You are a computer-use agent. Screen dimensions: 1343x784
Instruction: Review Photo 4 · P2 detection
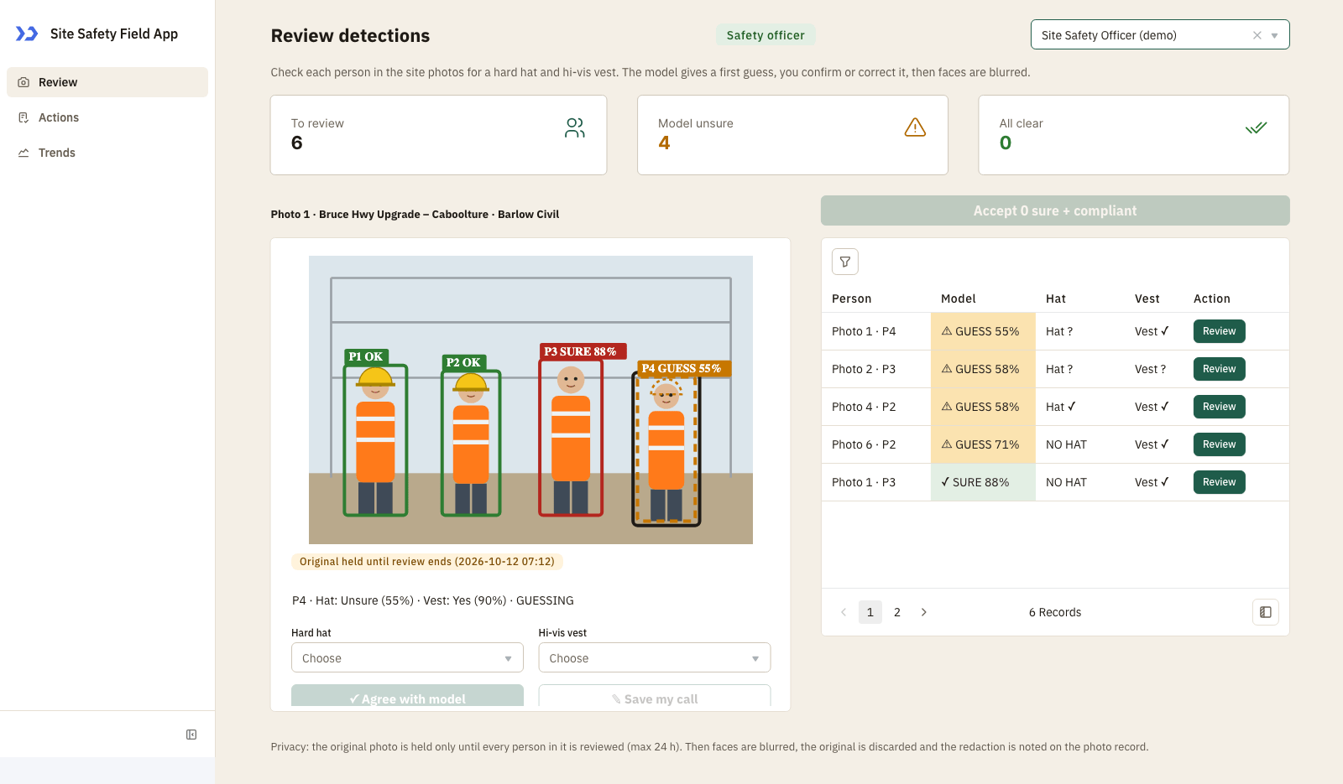pyautogui.click(x=1220, y=407)
